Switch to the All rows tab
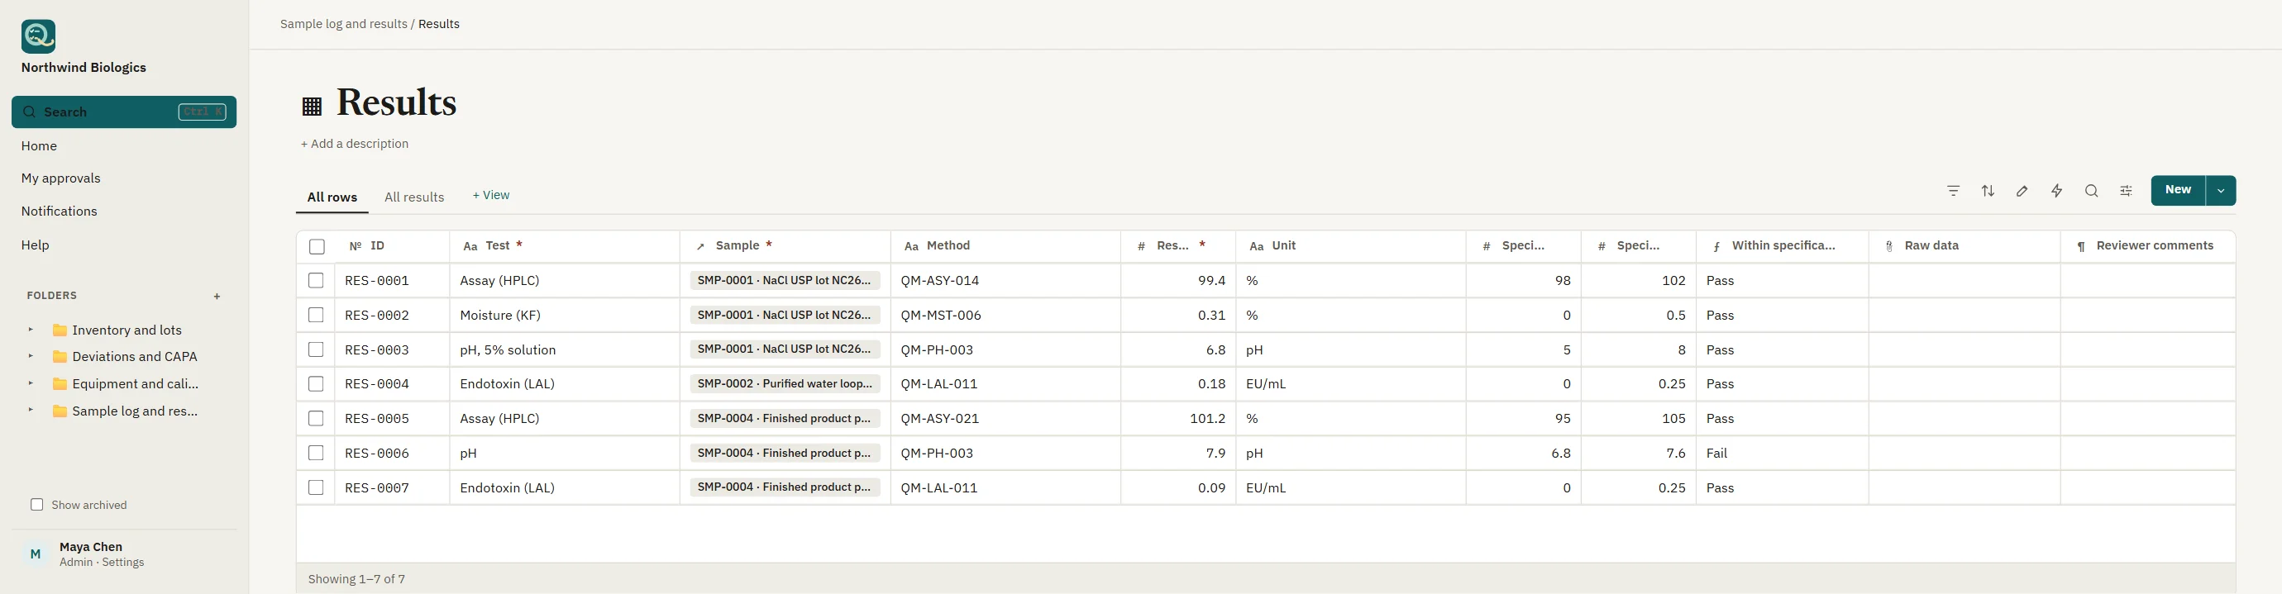 point(332,197)
